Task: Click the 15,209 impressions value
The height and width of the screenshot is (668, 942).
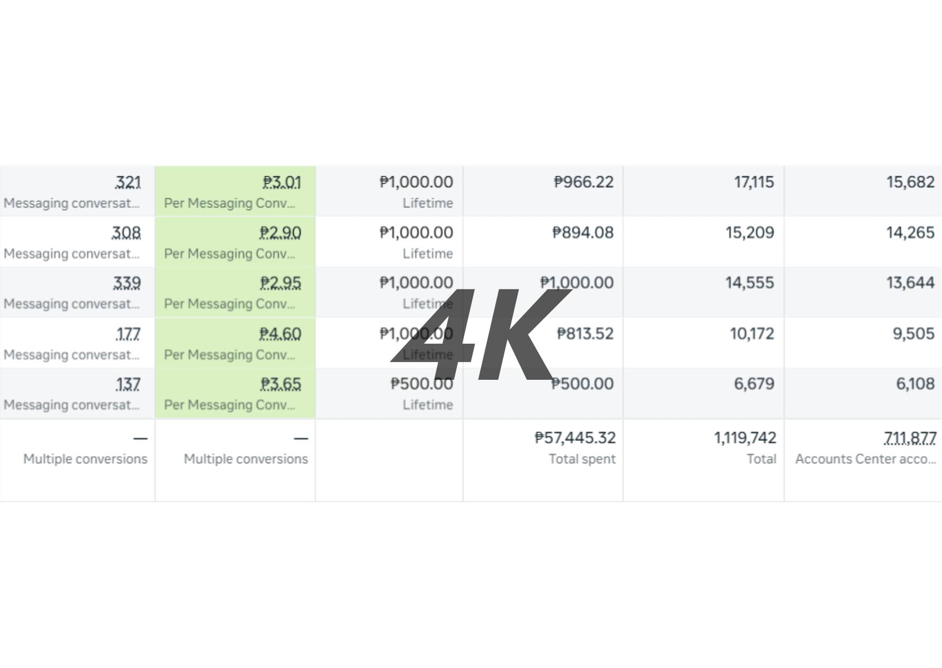Action: [x=749, y=233]
